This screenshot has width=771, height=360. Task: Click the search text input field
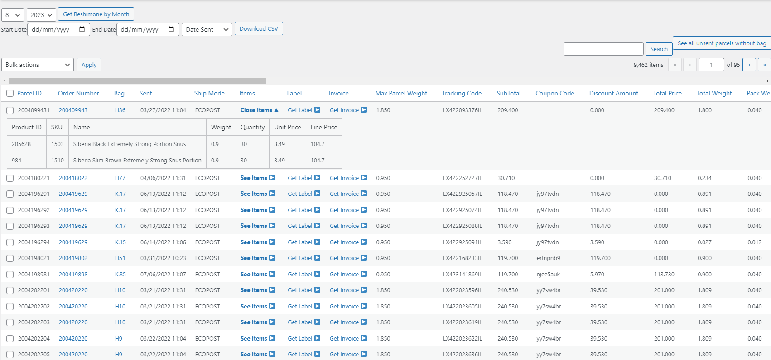[603, 49]
